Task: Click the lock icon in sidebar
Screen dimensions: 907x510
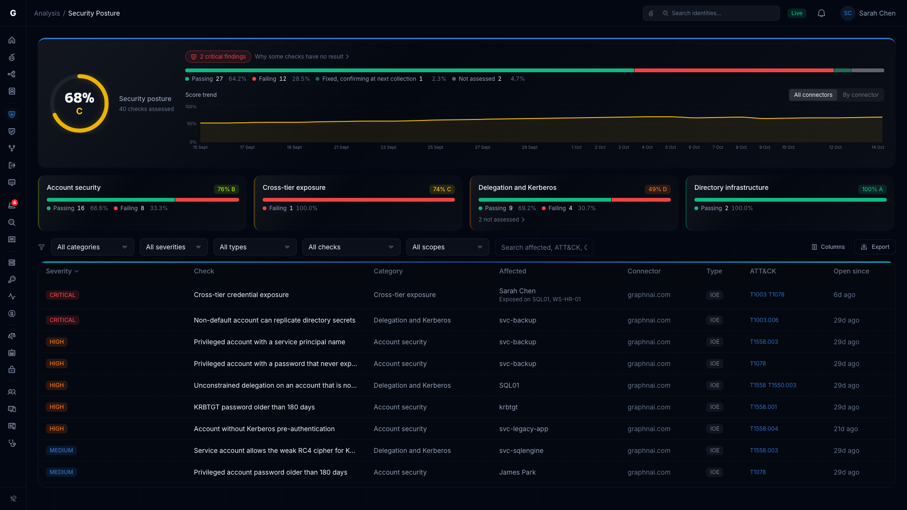Action: pos(12,370)
